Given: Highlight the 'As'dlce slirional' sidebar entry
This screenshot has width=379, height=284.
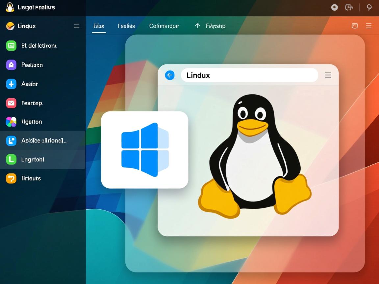Looking at the screenshot, I should pyautogui.click(x=43, y=140).
